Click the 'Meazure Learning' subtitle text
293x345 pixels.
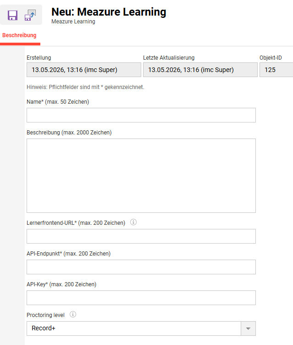click(73, 22)
